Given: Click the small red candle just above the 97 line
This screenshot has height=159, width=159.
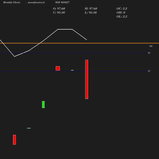Looking at the screenshot, I should 58,68.
